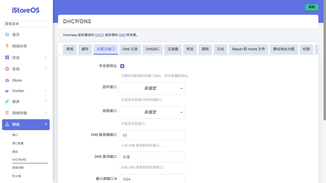326x183 pixels.
Task: Click the System (系统) gear icon
Action: (7, 69)
